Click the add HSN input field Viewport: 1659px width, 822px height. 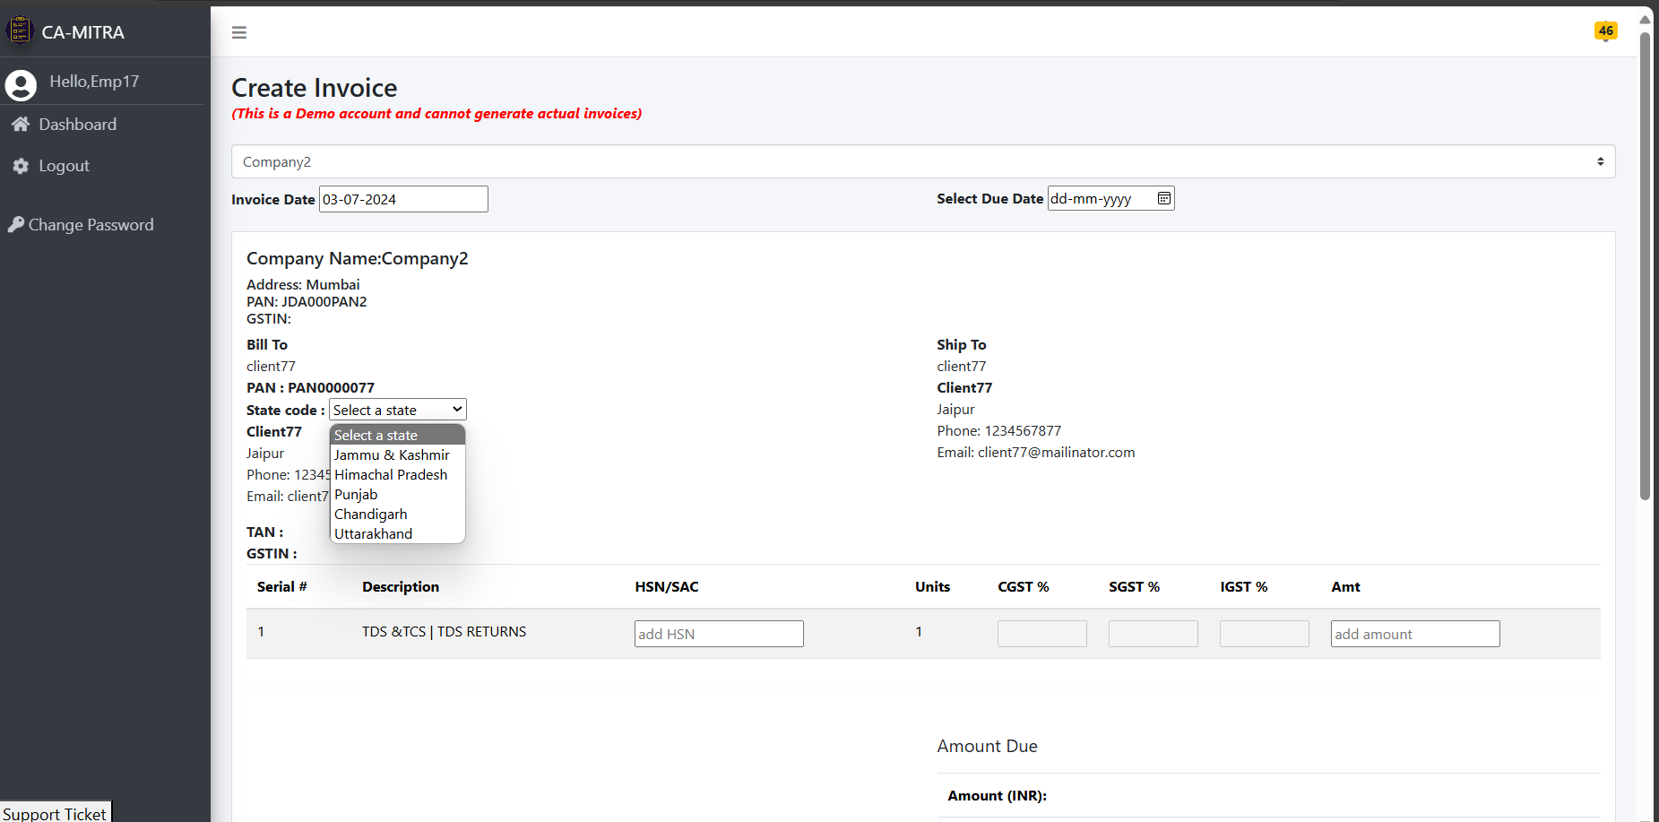coord(719,634)
